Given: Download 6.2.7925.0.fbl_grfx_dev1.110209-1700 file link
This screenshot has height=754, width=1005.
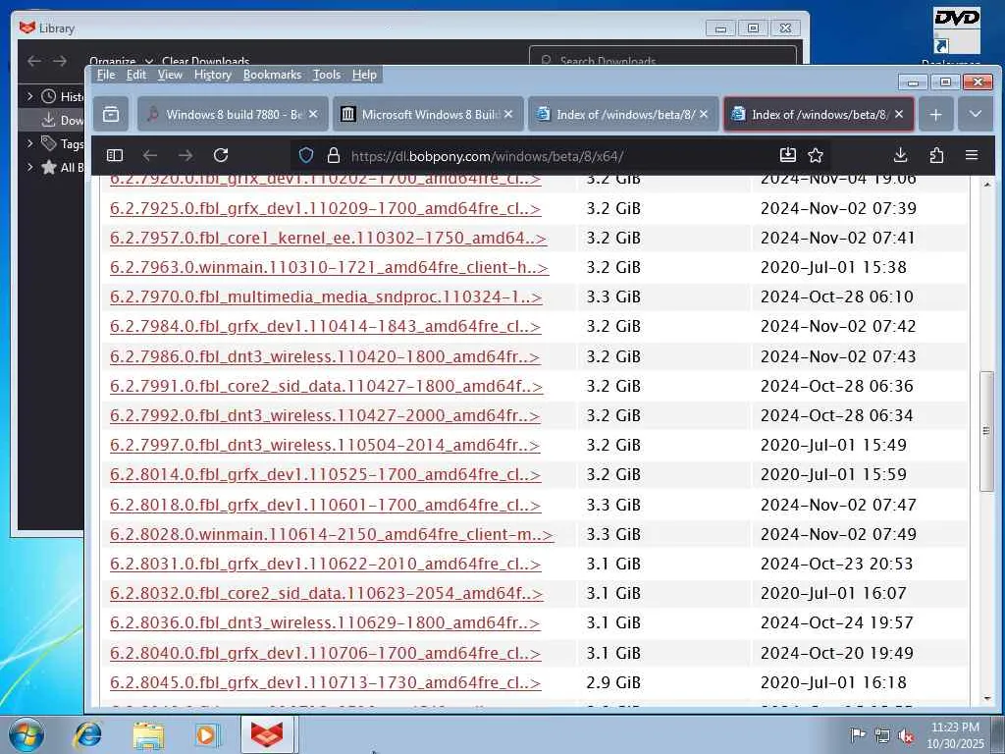Looking at the screenshot, I should [325, 209].
